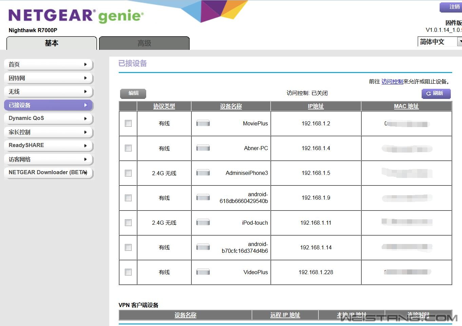This screenshot has height=326, width=462.
Task: Select the iPod-touch checkbox
Action: coord(128,223)
